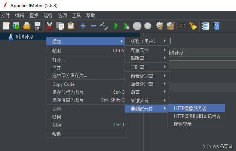The width and height of the screenshot is (236, 151).
Task: Click the Collapse all minus icon
Action: tap(94, 26)
